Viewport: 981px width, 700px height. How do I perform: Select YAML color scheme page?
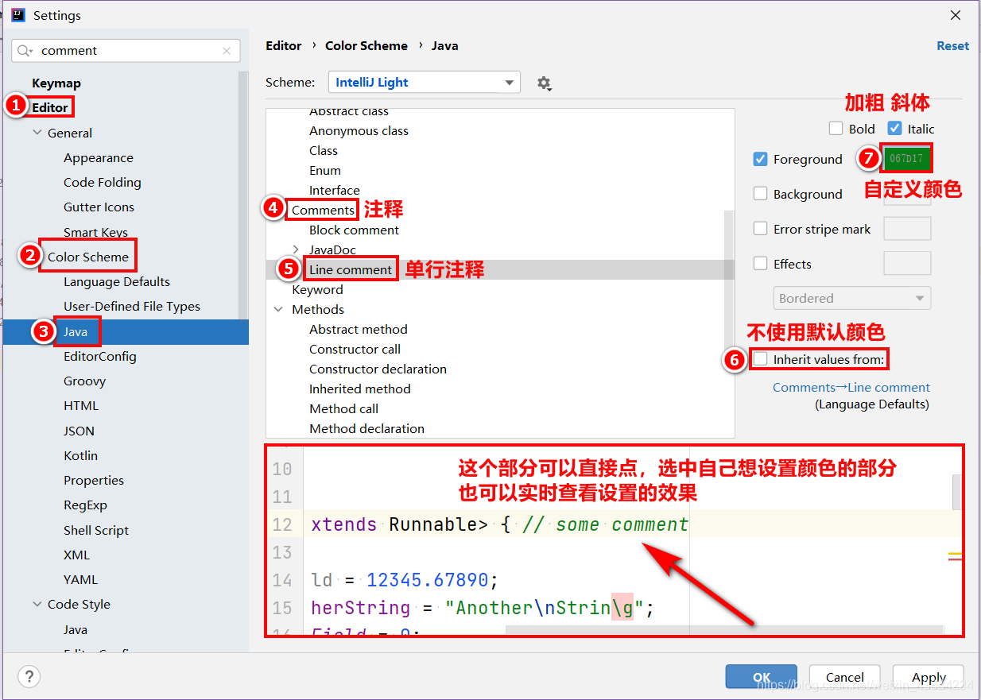pyautogui.click(x=81, y=579)
